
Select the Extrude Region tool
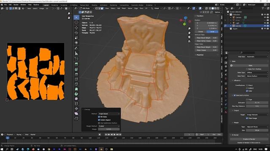tap(76, 64)
